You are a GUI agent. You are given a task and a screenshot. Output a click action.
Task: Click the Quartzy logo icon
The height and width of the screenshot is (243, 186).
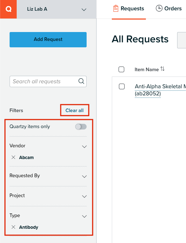pyautogui.click(x=9, y=9)
